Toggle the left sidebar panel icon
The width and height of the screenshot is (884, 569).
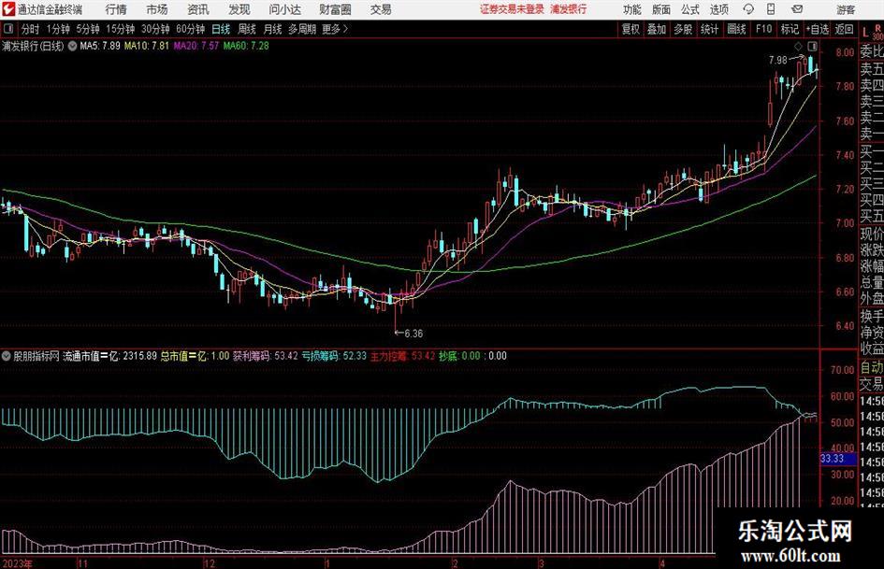8,29
